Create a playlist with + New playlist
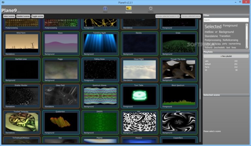 [226, 56]
